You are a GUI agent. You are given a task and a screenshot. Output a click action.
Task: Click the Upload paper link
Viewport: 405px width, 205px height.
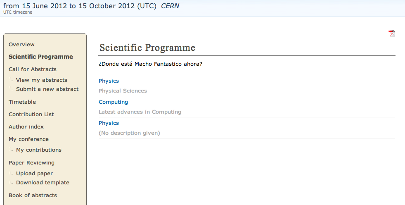coord(34,174)
